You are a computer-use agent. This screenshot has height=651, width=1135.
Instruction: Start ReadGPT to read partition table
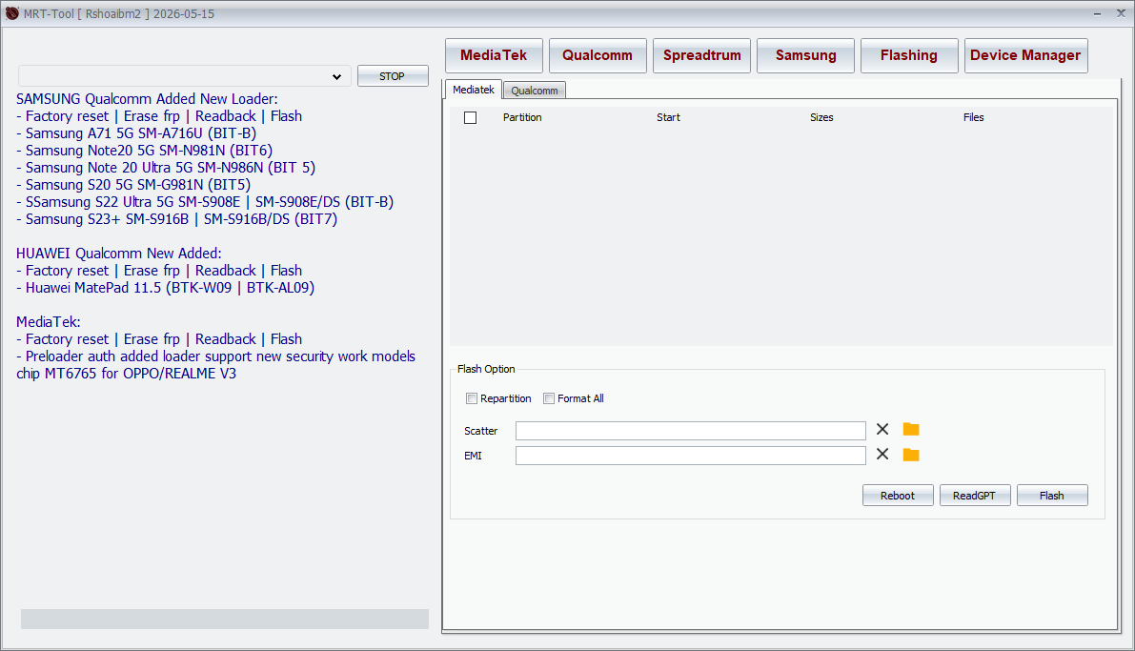point(975,495)
